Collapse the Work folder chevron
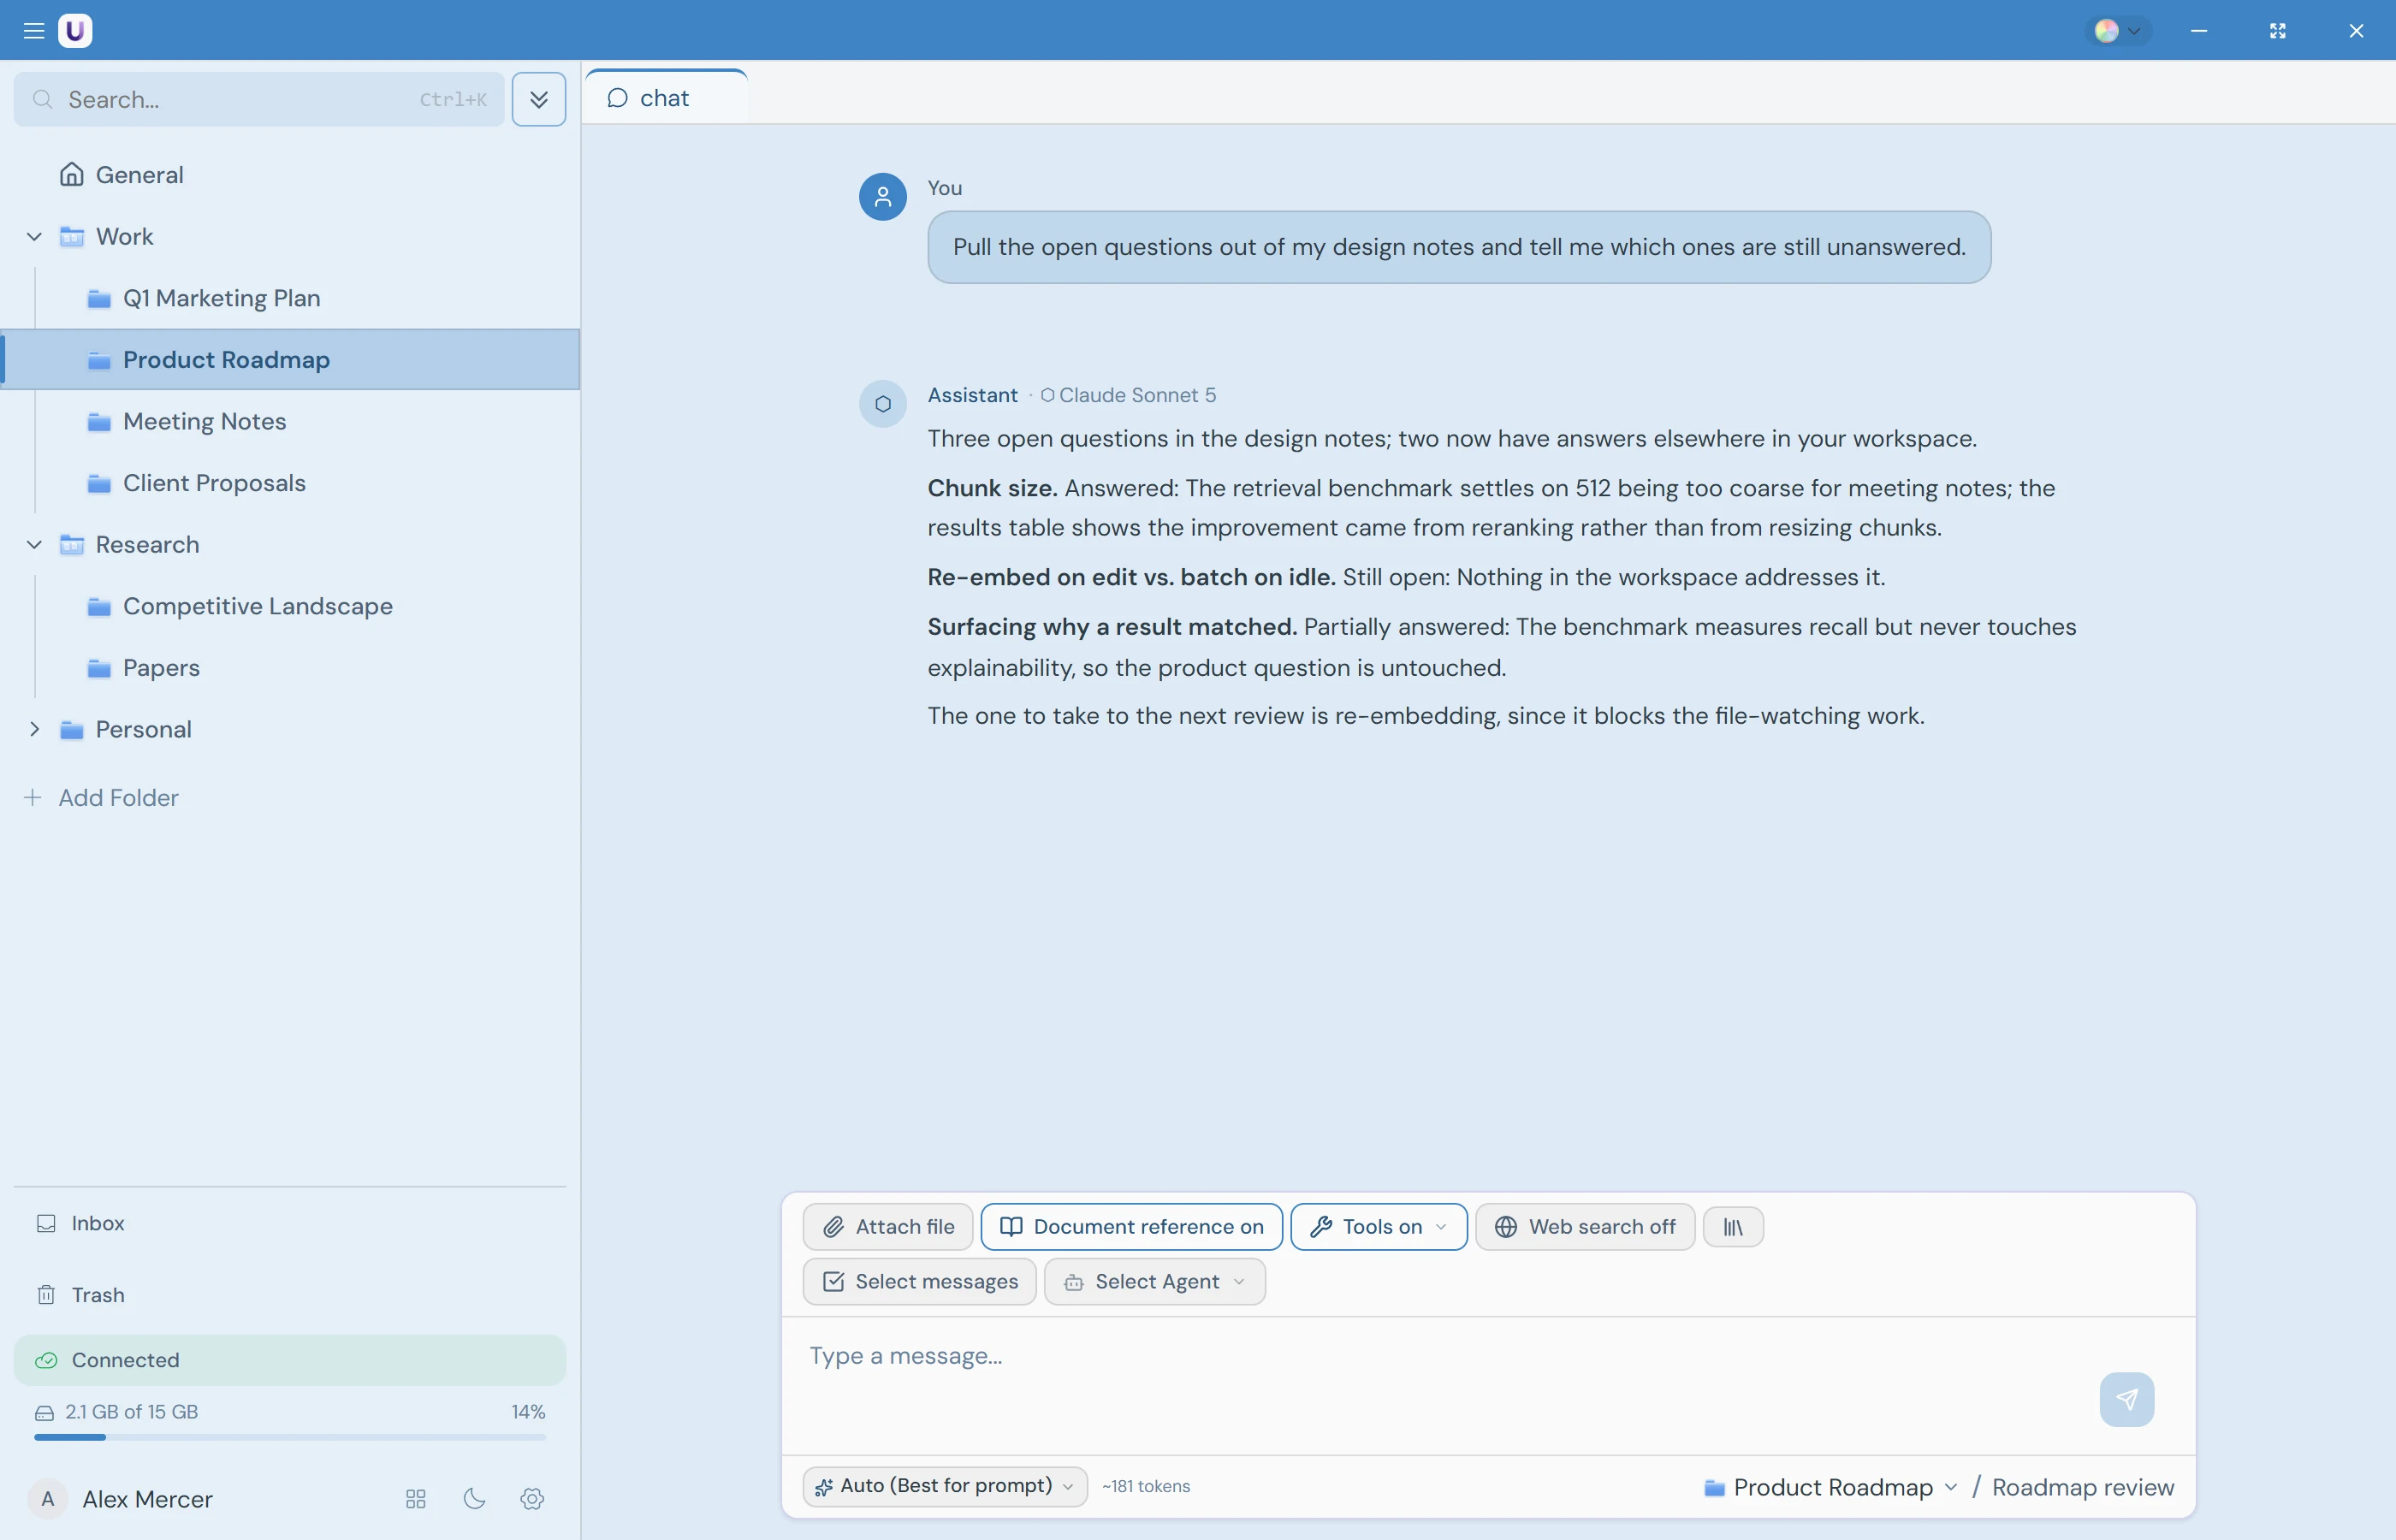 coord(34,237)
